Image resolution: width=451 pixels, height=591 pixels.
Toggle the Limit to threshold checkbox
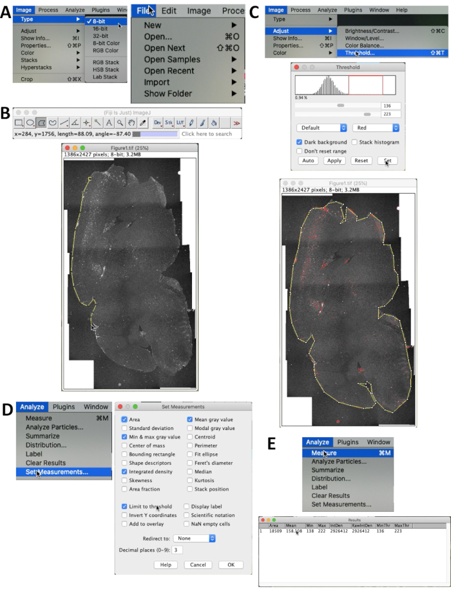click(124, 507)
